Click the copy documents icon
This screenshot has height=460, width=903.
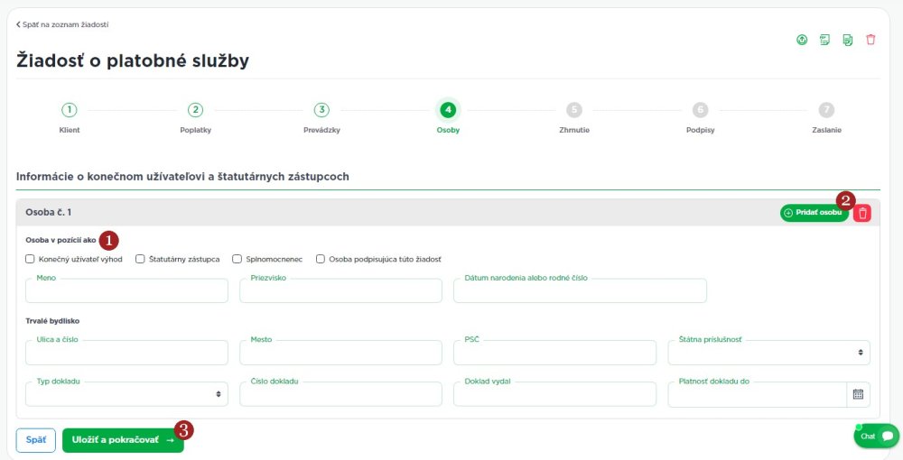click(848, 40)
